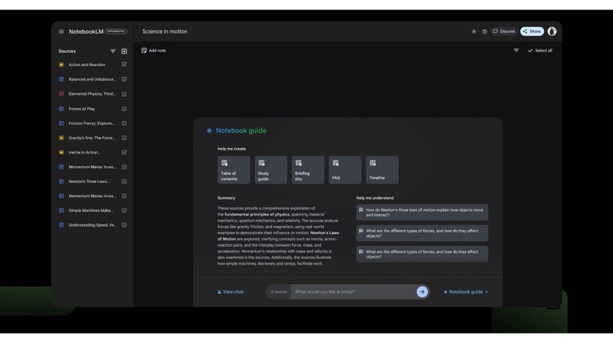Click the PDF icon beside Elemental Physics
Viewport: 613px width, 343px height.
(61, 94)
